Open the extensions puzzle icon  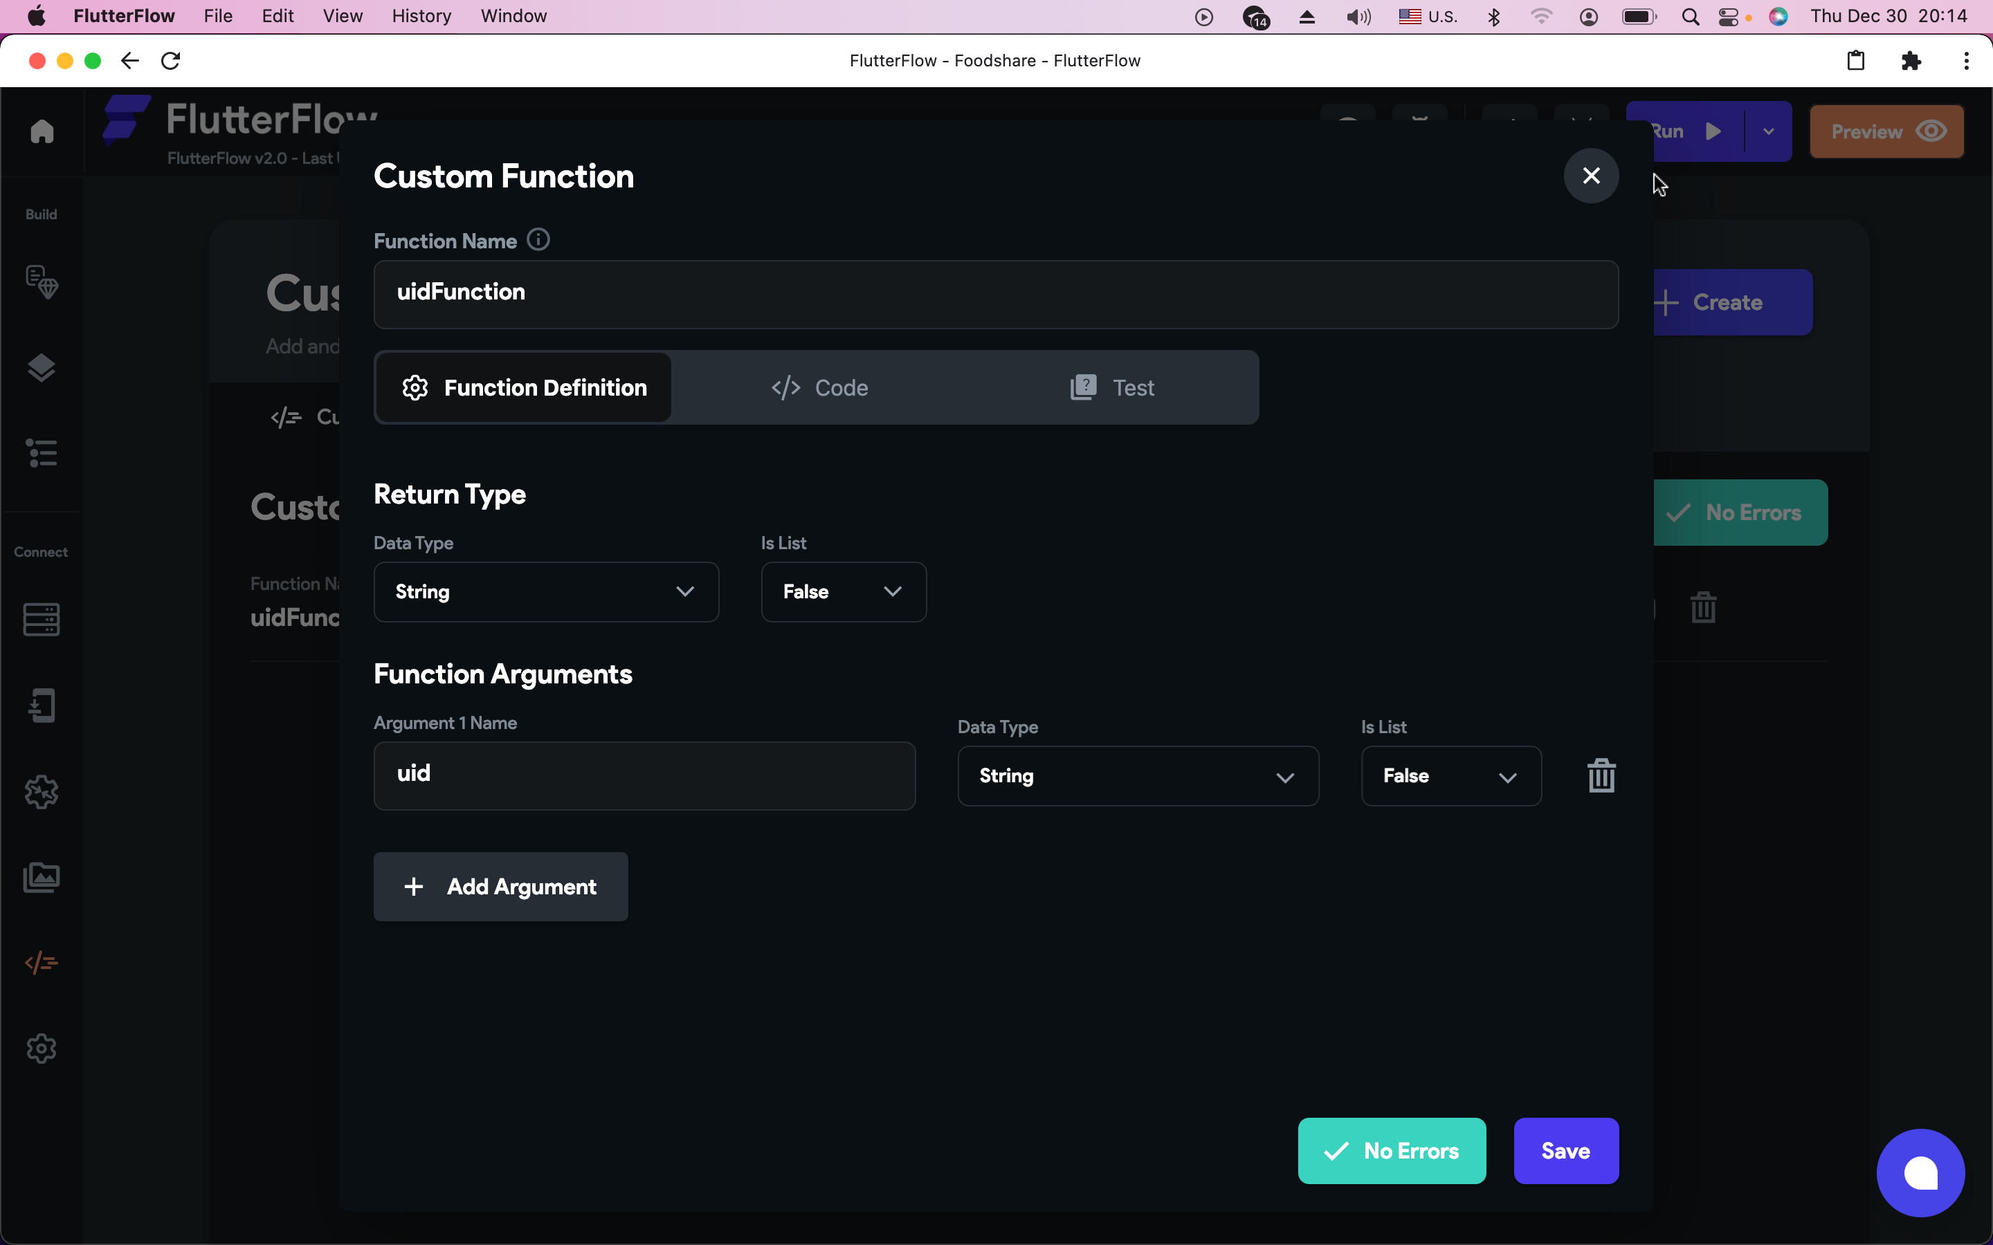coord(1911,61)
